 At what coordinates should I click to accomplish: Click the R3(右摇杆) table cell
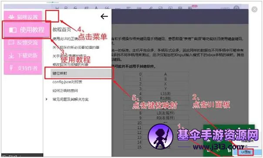[165, 118]
